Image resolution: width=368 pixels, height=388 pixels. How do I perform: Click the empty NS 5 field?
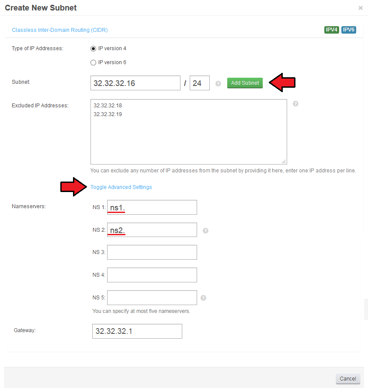[152, 298]
